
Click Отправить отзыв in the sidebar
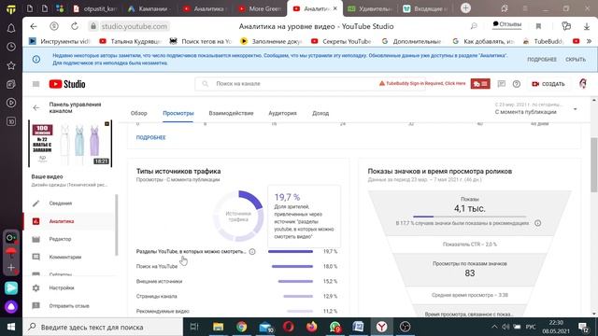click(x=68, y=306)
